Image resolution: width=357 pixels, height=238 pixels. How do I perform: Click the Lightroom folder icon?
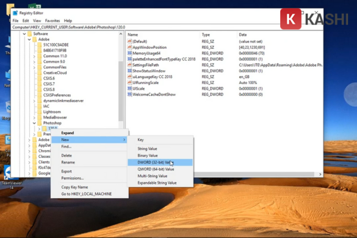coord(39,112)
